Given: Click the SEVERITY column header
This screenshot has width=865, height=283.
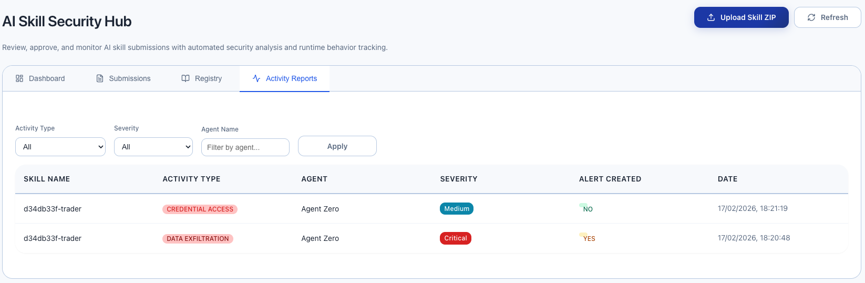Looking at the screenshot, I should 459,179.
